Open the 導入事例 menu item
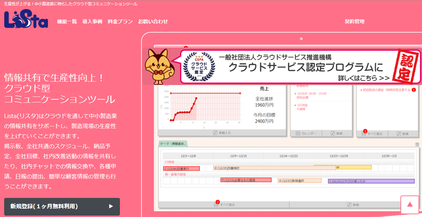Screen dimensions: 422x217 (x=92, y=22)
